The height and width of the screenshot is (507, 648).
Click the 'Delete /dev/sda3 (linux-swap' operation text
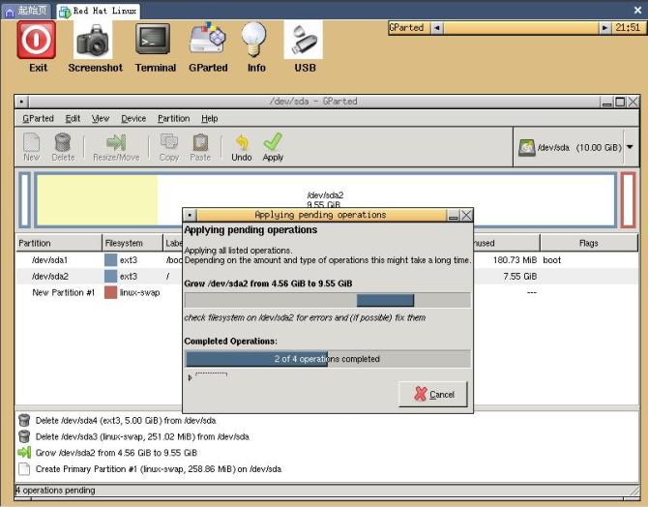[142, 436]
